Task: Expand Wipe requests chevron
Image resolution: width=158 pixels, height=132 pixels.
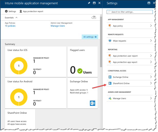Action: (x=151, y=41)
